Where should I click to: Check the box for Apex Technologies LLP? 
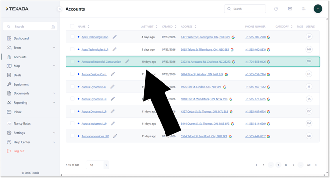click(x=72, y=49)
